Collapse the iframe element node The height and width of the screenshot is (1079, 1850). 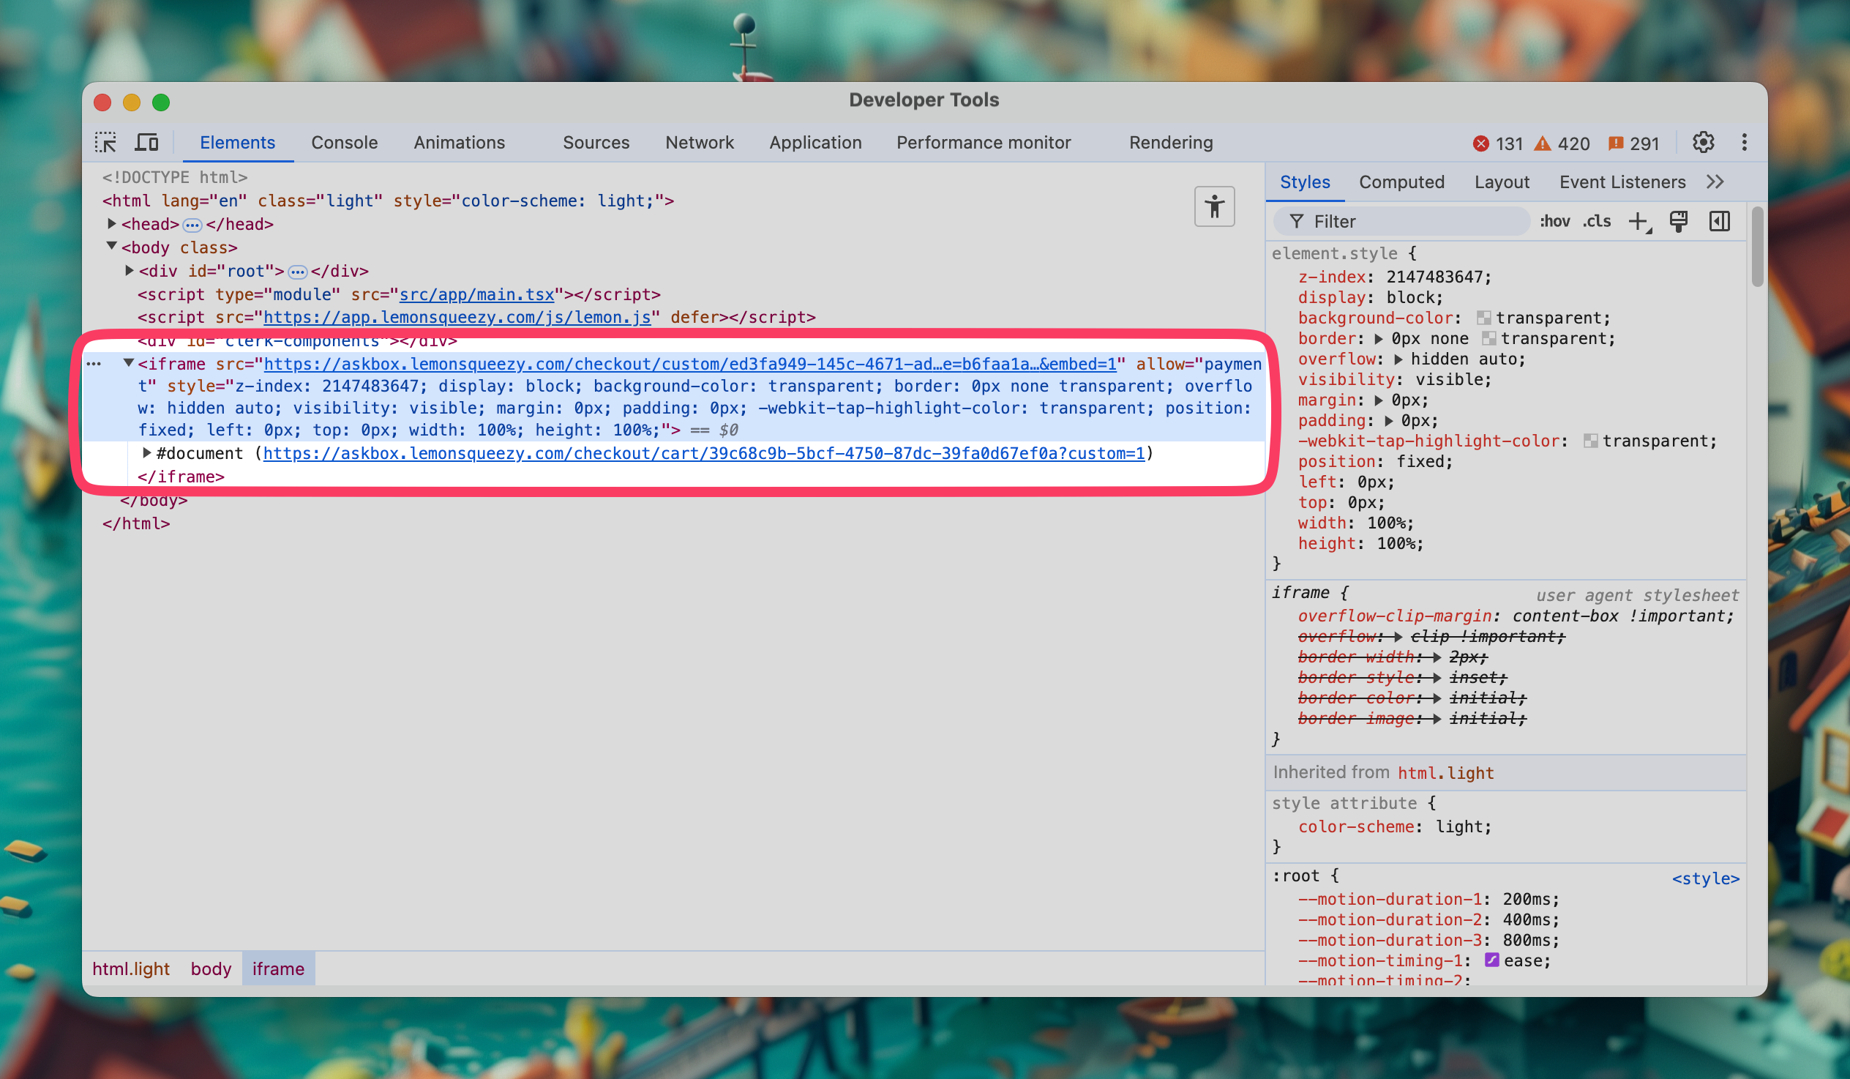pos(129,363)
